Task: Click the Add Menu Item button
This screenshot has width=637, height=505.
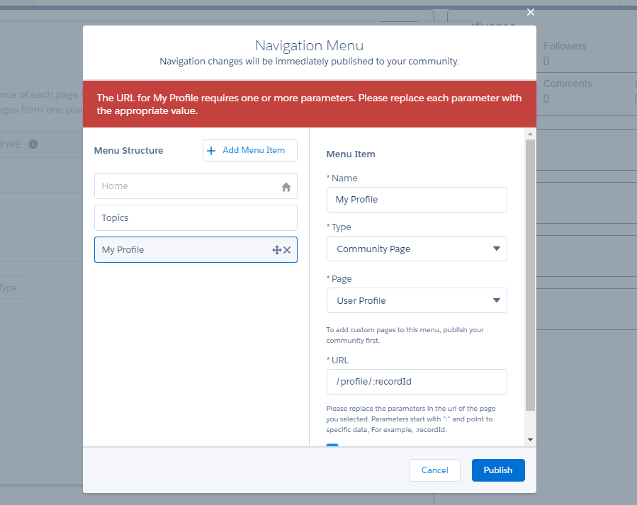Action: (x=250, y=150)
